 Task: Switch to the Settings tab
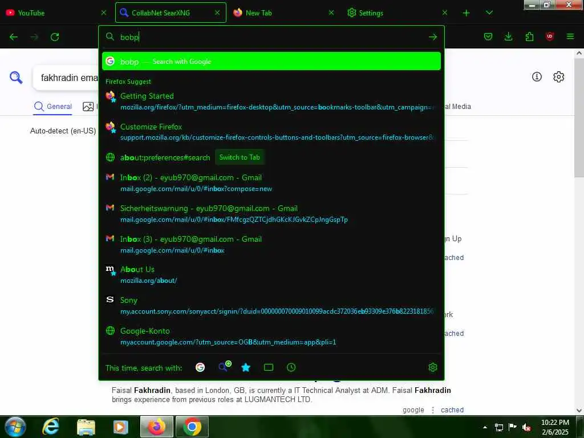coord(398,13)
